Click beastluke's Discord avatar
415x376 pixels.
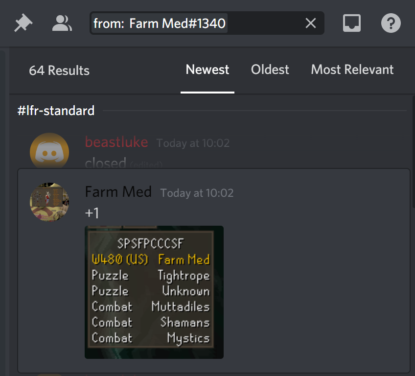coord(49,150)
